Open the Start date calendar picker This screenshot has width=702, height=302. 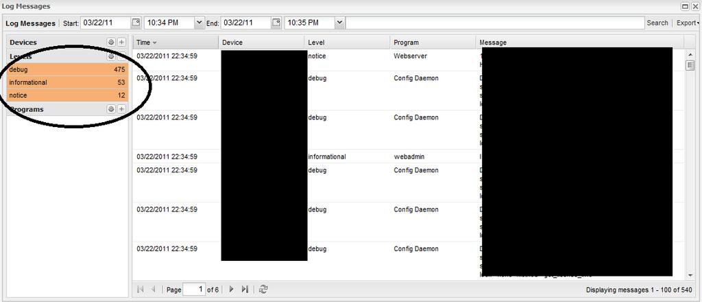[136, 23]
